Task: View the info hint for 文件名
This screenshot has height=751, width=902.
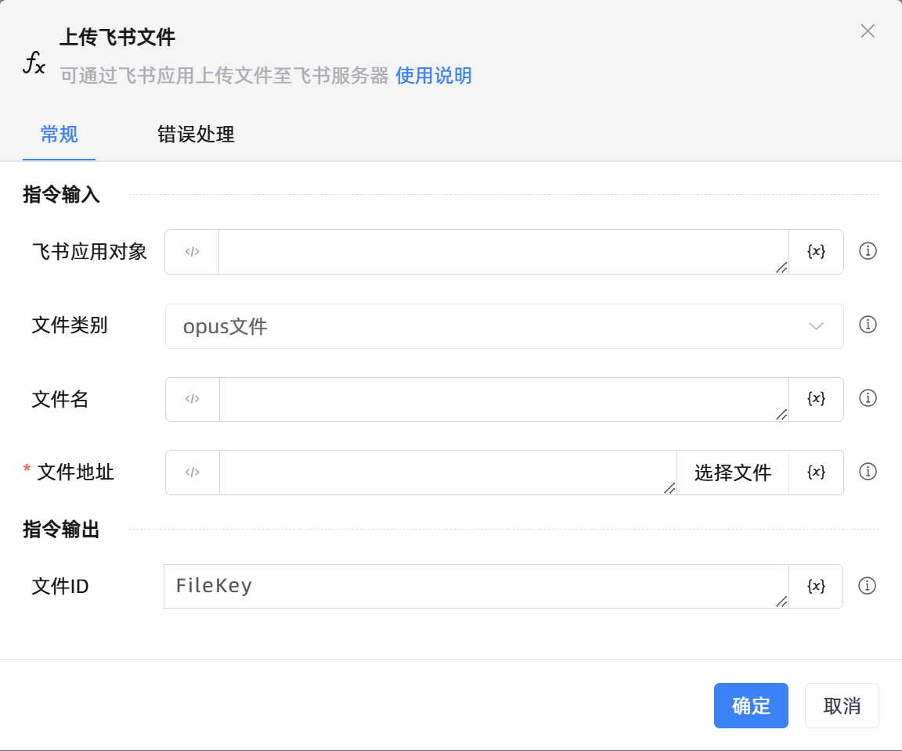Action: point(868,398)
